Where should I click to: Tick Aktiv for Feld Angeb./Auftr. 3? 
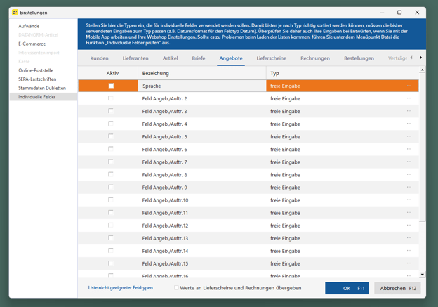click(111, 111)
